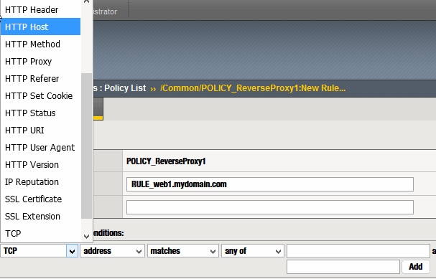Select HTTP URI from the list
This screenshot has width=436, height=279.
[x=41, y=131]
